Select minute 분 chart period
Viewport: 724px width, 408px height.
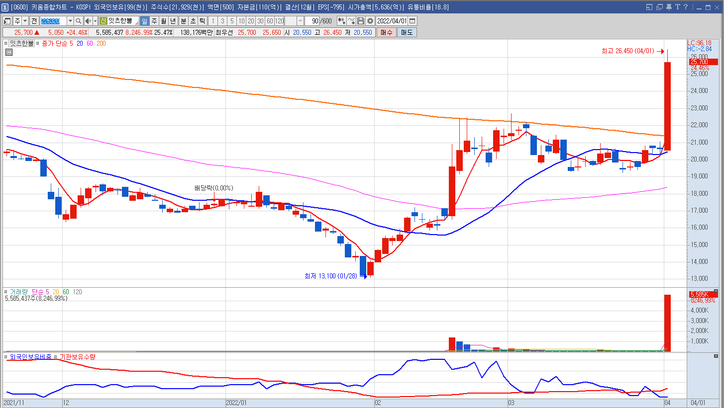pyautogui.click(x=183, y=21)
